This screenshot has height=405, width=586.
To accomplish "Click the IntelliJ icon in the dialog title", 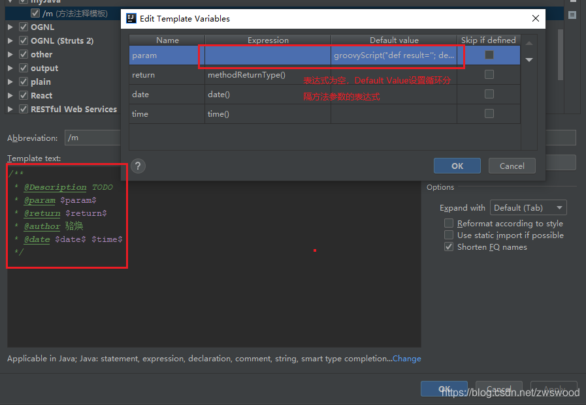I will tap(131, 18).
